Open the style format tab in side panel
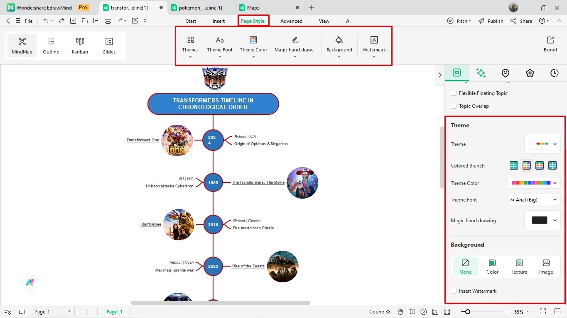The height and width of the screenshot is (318, 567). coord(457,73)
